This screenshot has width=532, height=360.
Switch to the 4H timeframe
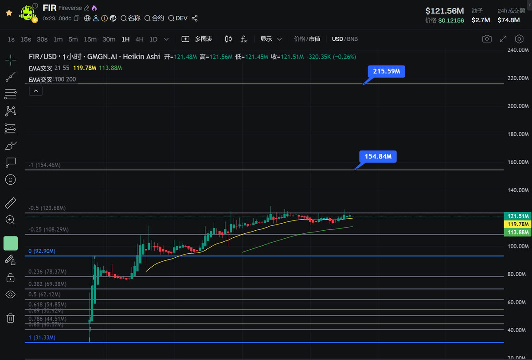tap(139, 39)
